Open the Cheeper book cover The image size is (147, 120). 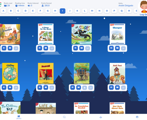pyautogui.click(x=117, y=34)
